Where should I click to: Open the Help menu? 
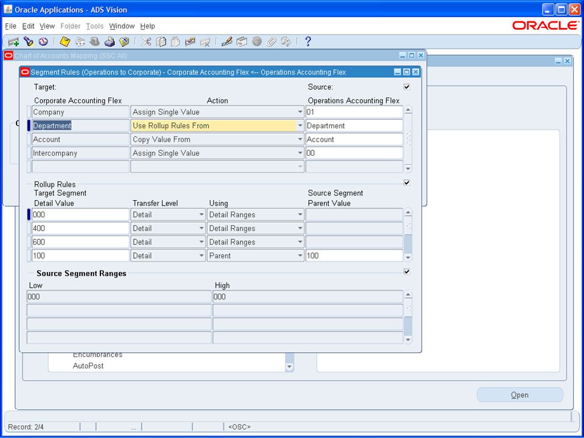point(147,26)
